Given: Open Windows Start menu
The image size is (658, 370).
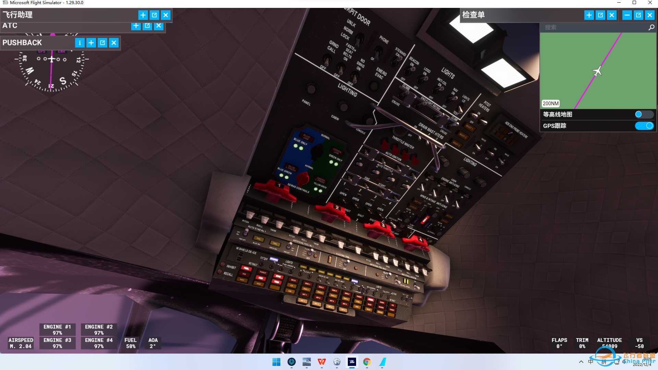Looking at the screenshot, I should [x=276, y=362].
